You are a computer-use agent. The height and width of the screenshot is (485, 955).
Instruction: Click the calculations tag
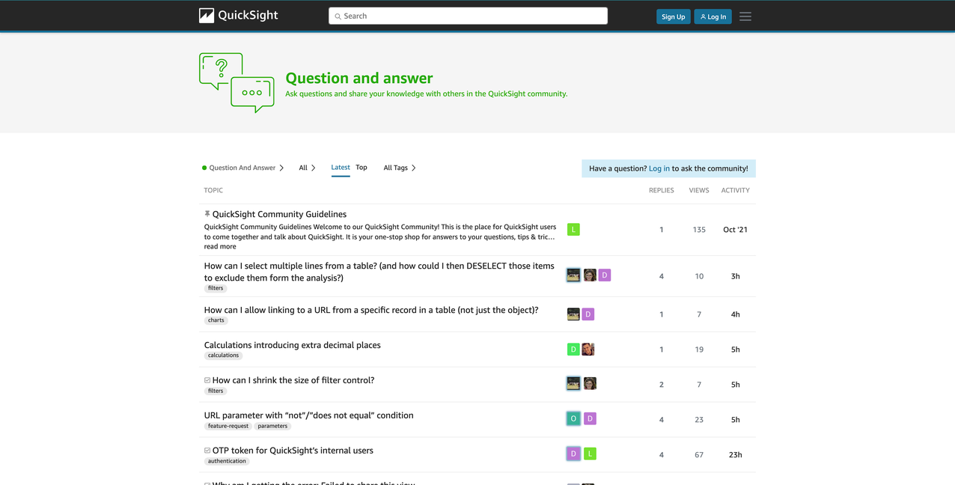[223, 356]
